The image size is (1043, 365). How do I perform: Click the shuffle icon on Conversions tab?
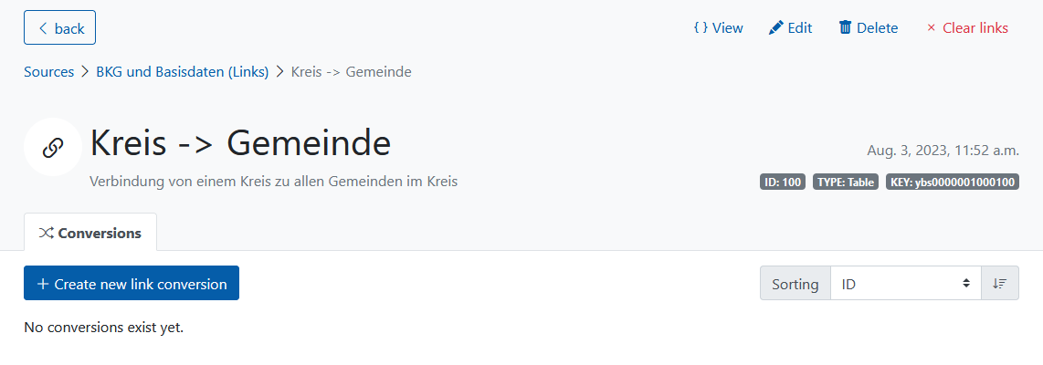(46, 234)
